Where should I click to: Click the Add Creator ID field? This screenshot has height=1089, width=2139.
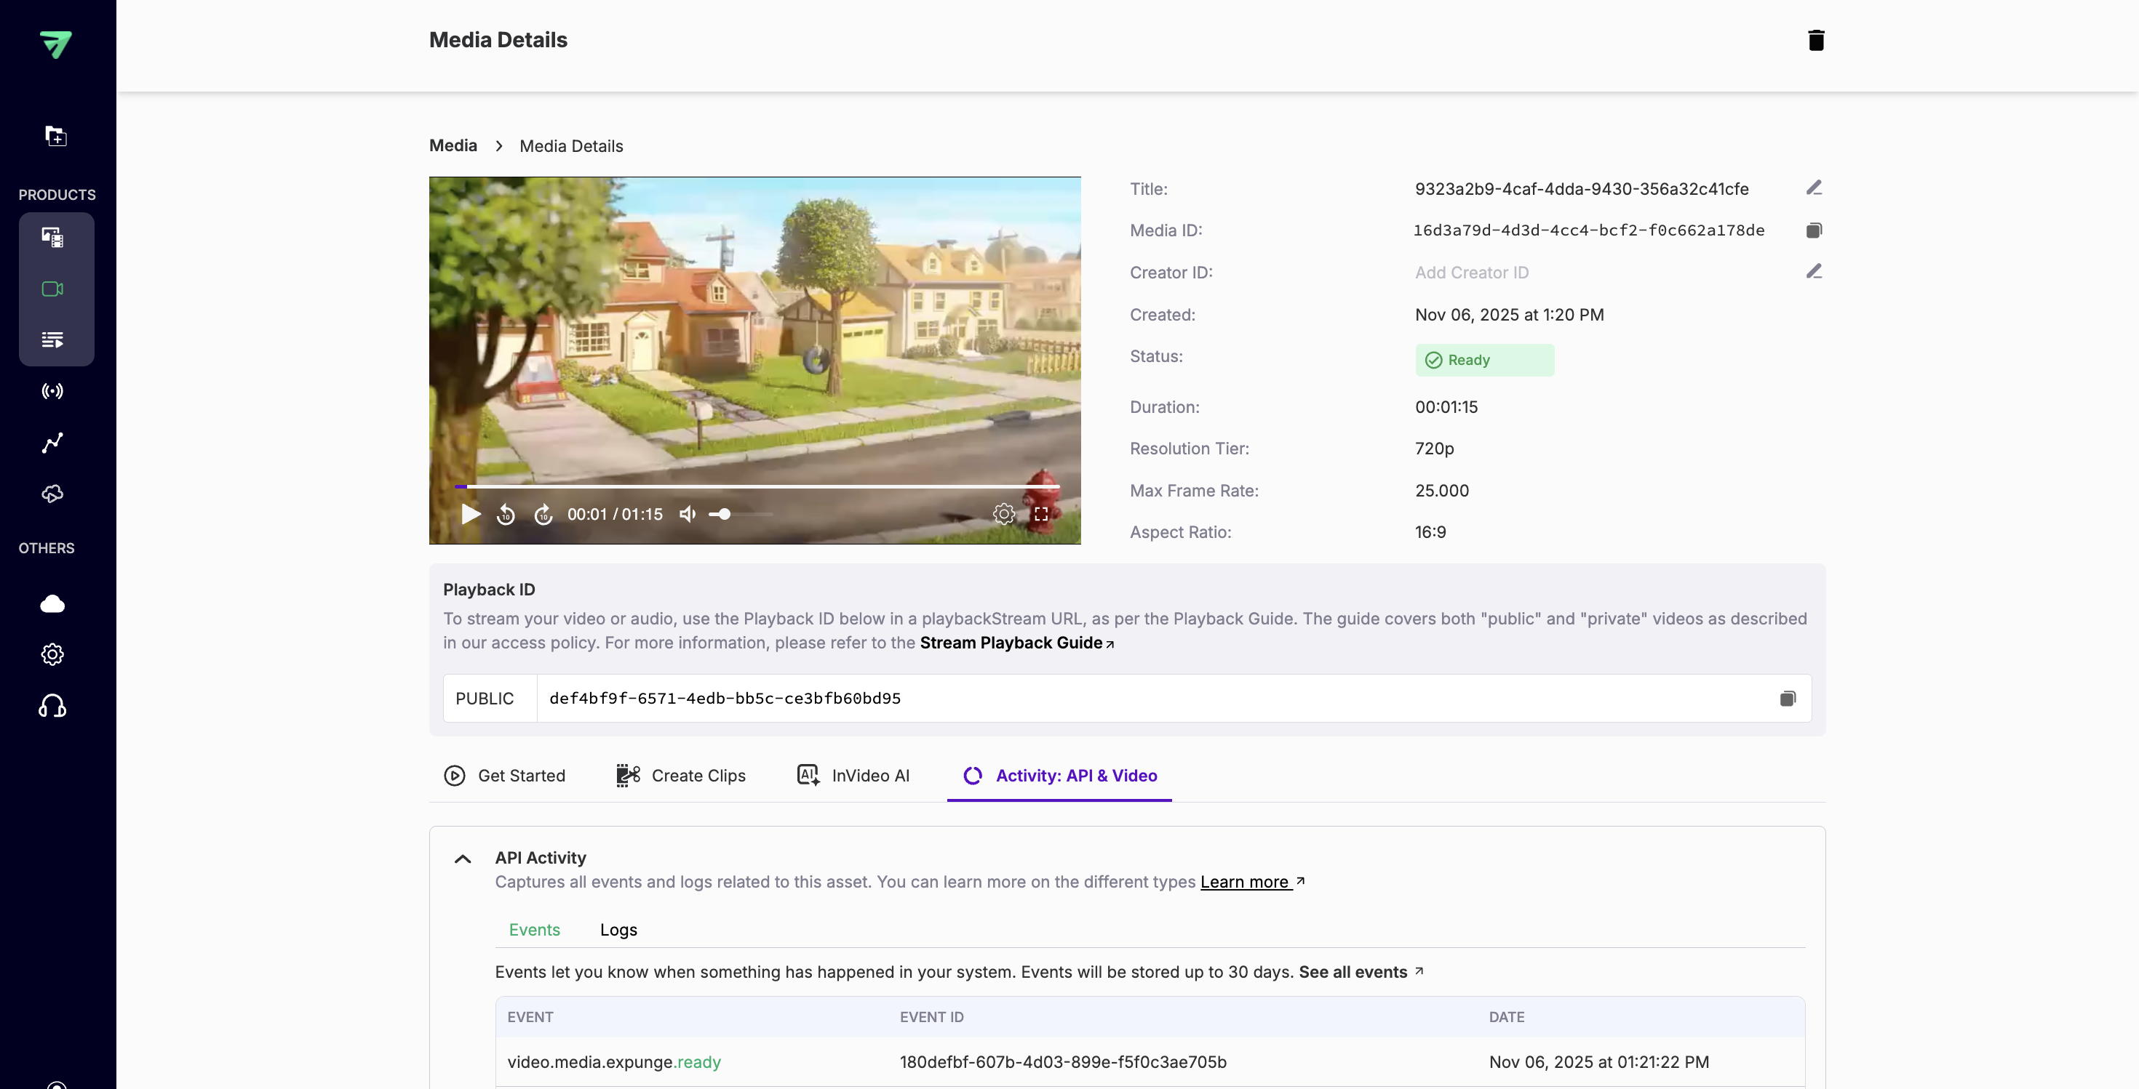click(1471, 272)
